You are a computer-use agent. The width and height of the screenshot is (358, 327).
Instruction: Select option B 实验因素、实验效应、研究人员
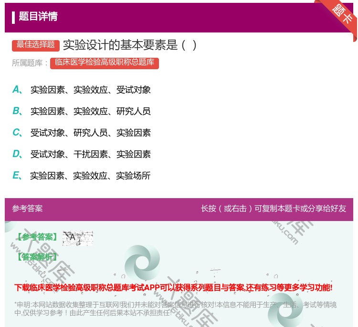point(82,111)
